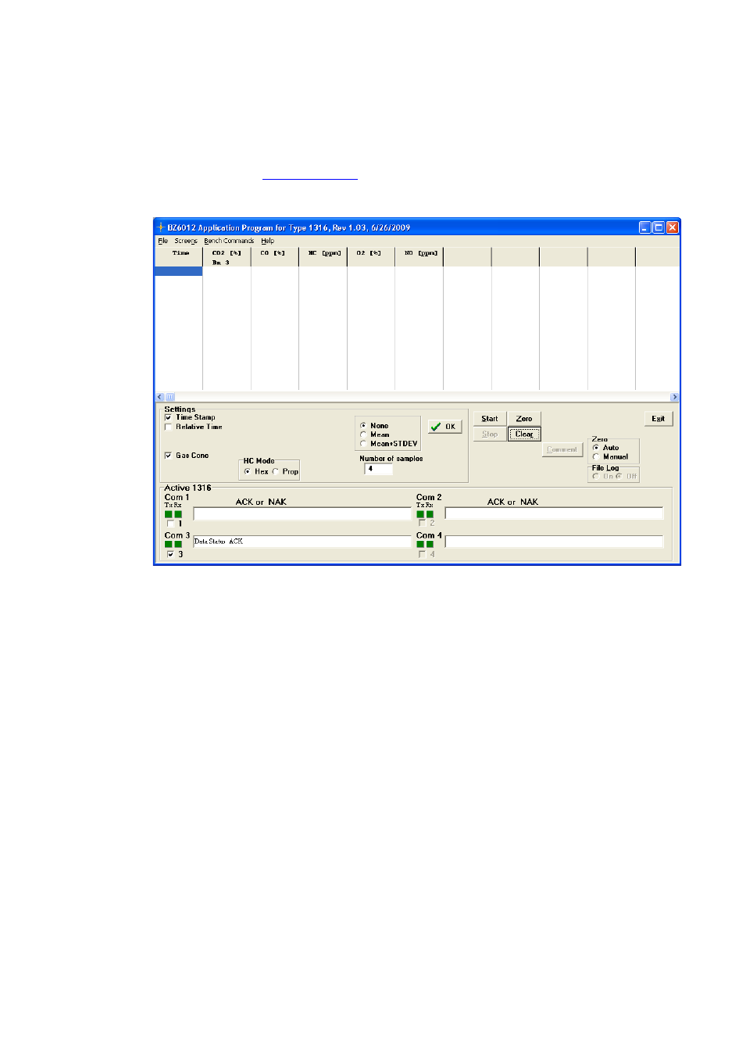
Task: Click the CO [%] column header
Action: click(x=275, y=257)
